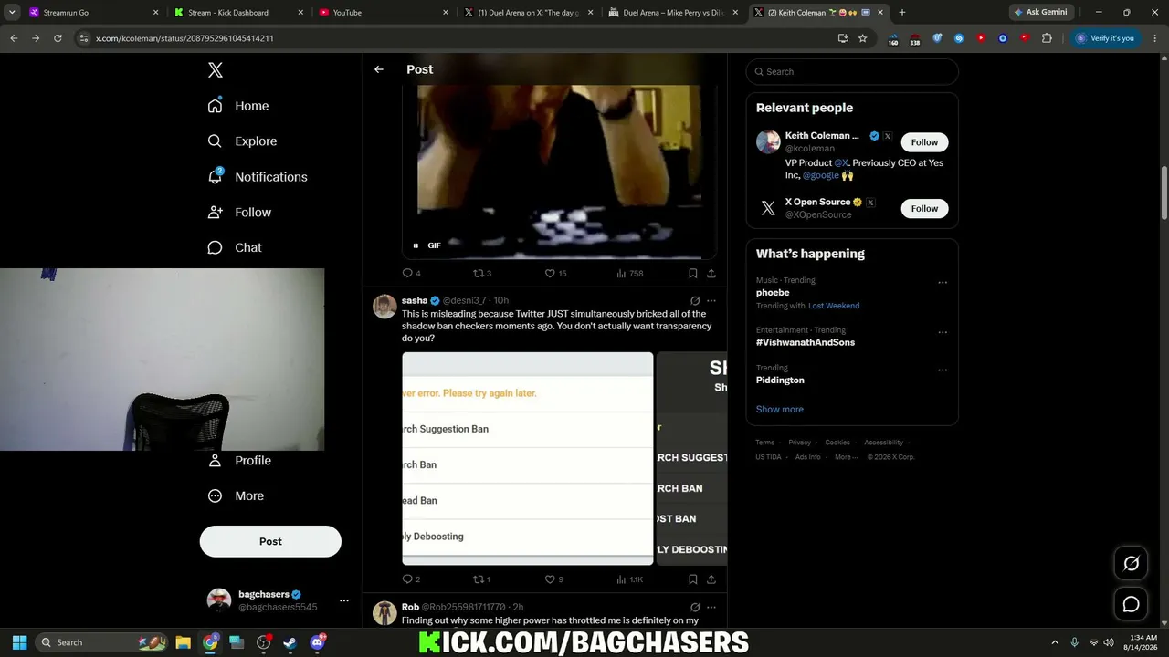
Task: Pause the GIF playback
Action: pyautogui.click(x=416, y=245)
